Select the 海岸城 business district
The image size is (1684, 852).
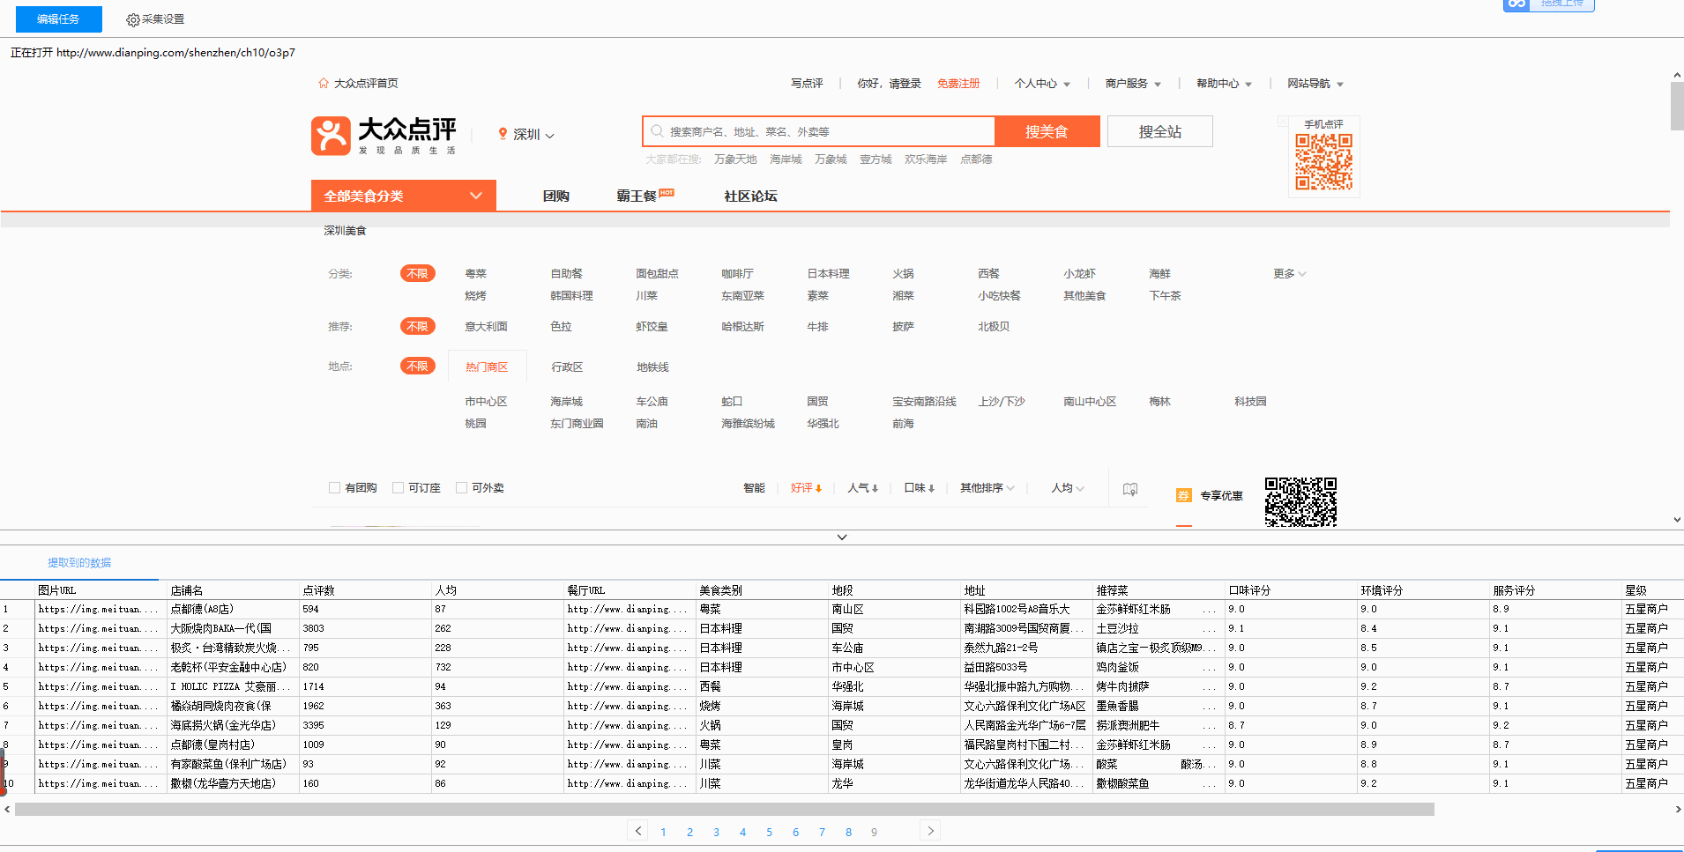(567, 402)
